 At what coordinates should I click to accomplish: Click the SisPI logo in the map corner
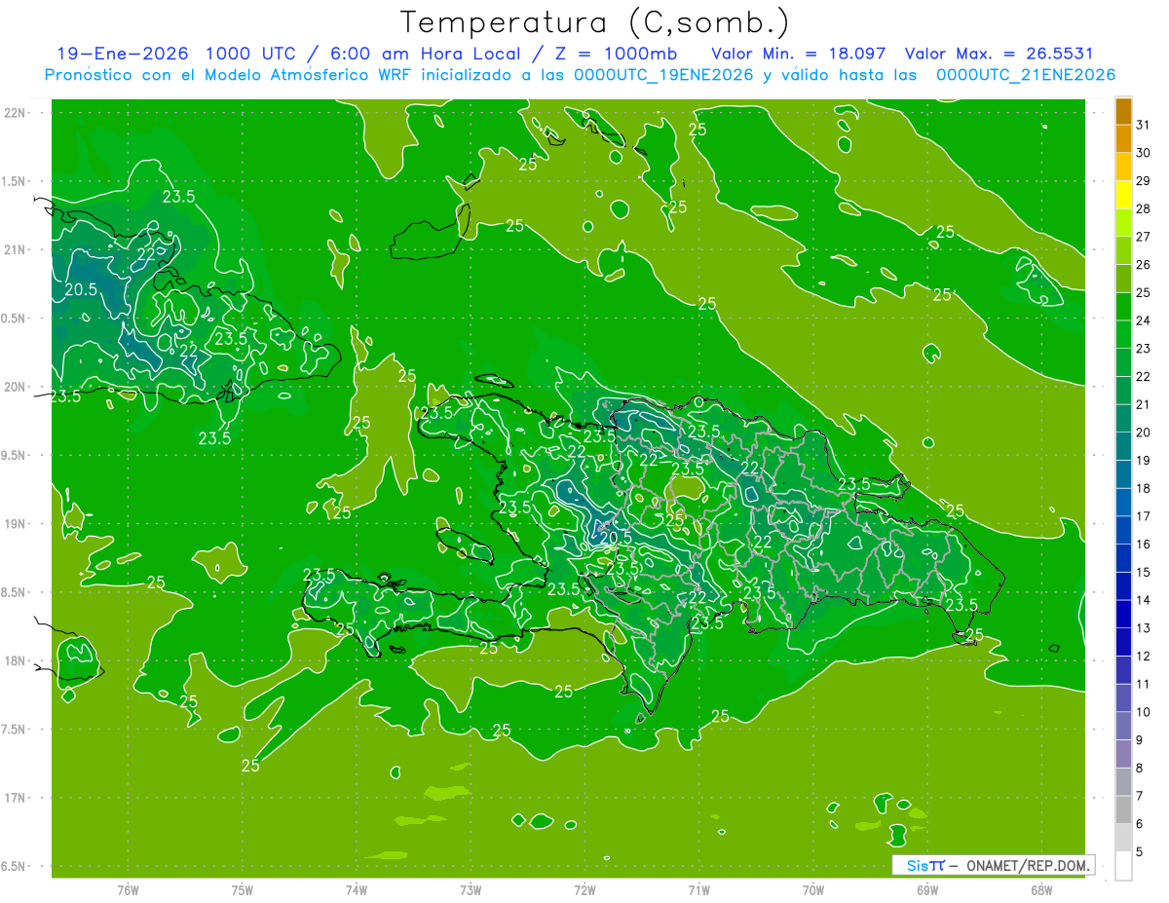point(925,865)
